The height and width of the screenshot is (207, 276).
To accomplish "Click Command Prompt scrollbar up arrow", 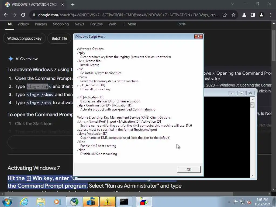I will point(252,99).
